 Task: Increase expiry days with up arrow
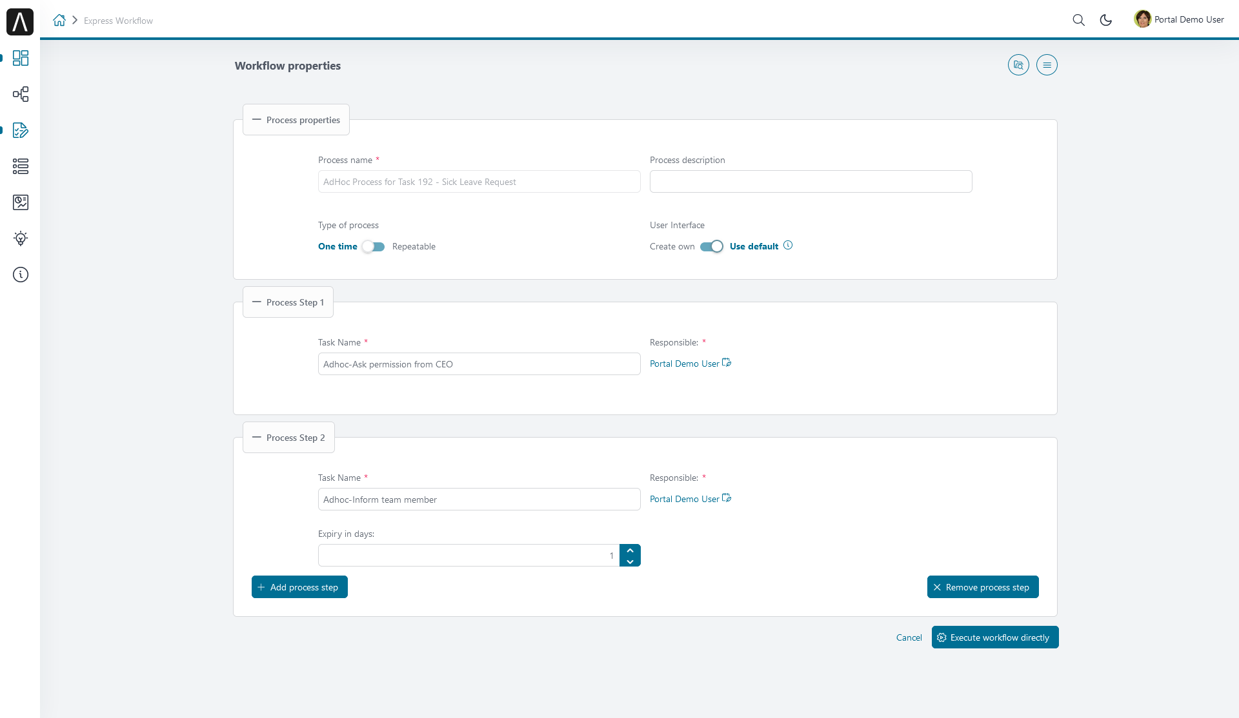(x=630, y=550)
